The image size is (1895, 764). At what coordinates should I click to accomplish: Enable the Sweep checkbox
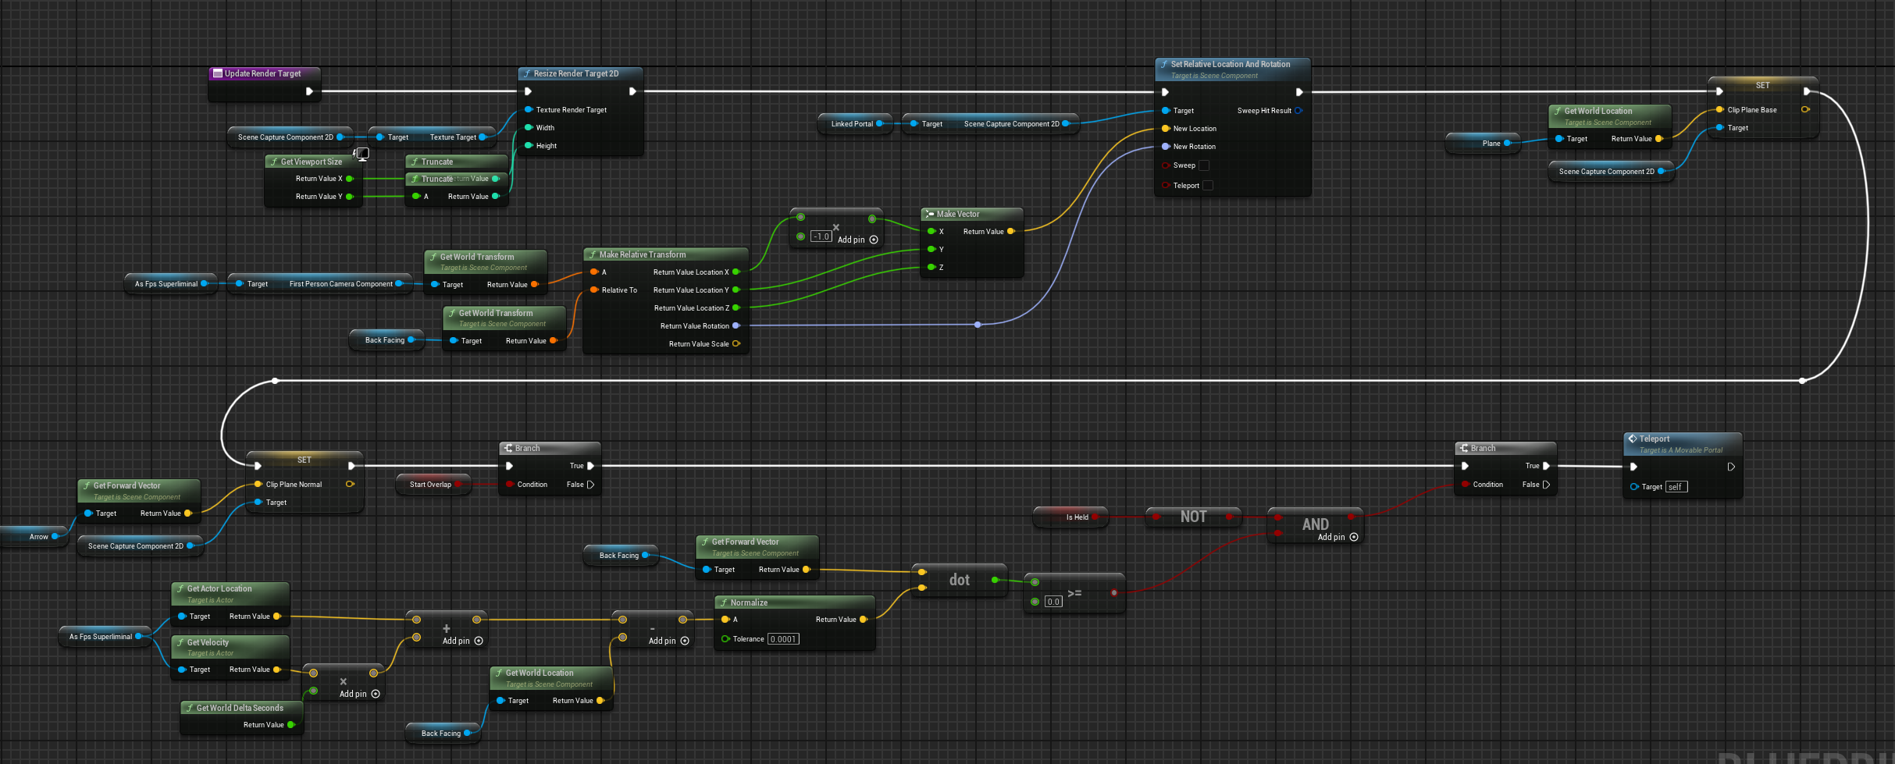(x=1203, y=165)
